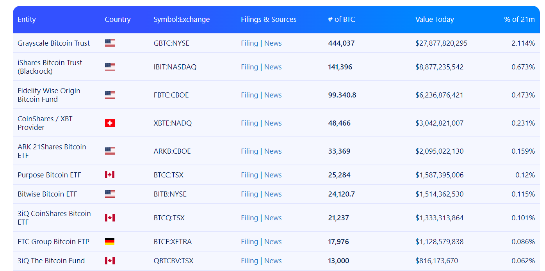The height and width of the screenshot is (271, 545).
Task: Click the % of 21m column header
Action: (519, 19)
